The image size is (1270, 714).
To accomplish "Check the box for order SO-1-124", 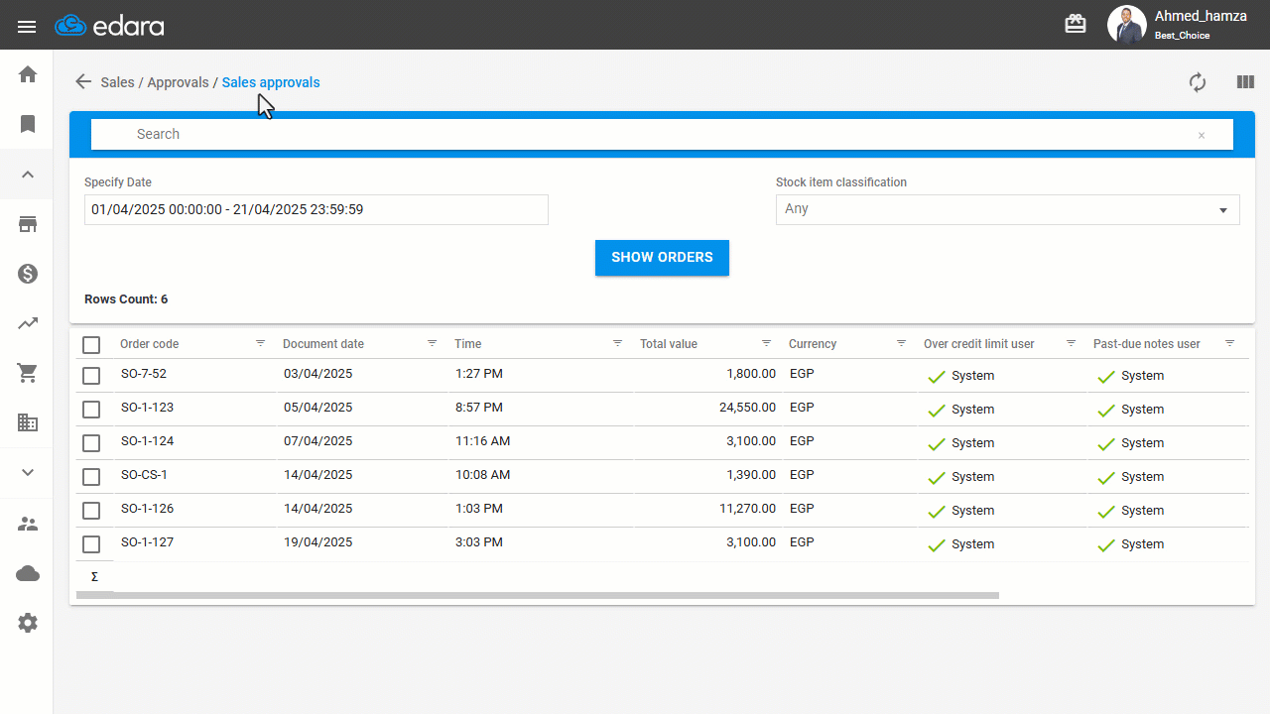I will coord(91,443).
